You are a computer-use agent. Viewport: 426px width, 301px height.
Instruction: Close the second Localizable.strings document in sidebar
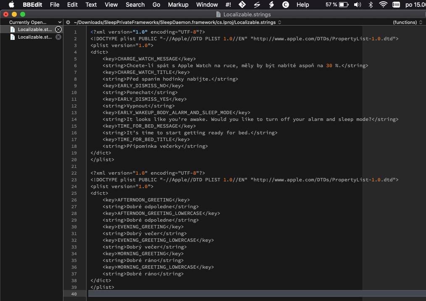58,37
